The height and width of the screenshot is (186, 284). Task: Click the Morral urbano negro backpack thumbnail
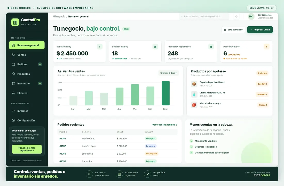pyautogui.click(x=194, y=105)
